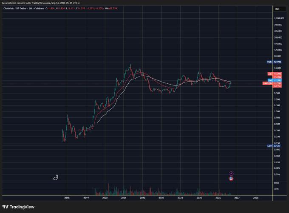The image size is (289, 213).
Task: Click the 40M volume axis label
Action: [277, 189]
